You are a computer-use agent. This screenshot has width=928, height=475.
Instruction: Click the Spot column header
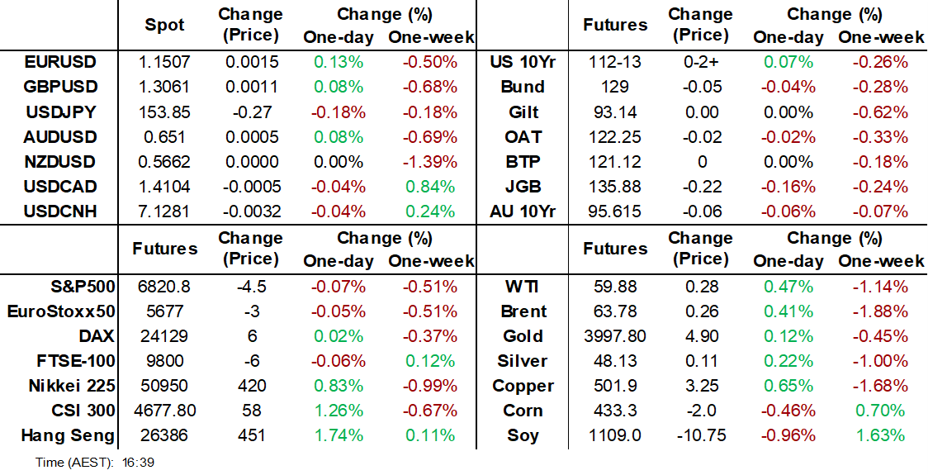165,25
